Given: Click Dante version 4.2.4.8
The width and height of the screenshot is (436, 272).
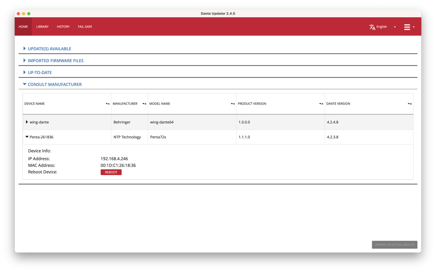Looking at the screenshot, I should coord(332,122).
